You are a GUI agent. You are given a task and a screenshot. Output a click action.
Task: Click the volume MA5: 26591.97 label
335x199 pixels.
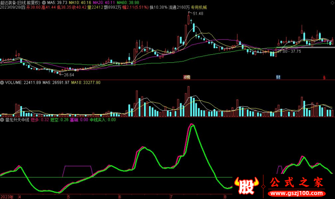coord(56,82)
